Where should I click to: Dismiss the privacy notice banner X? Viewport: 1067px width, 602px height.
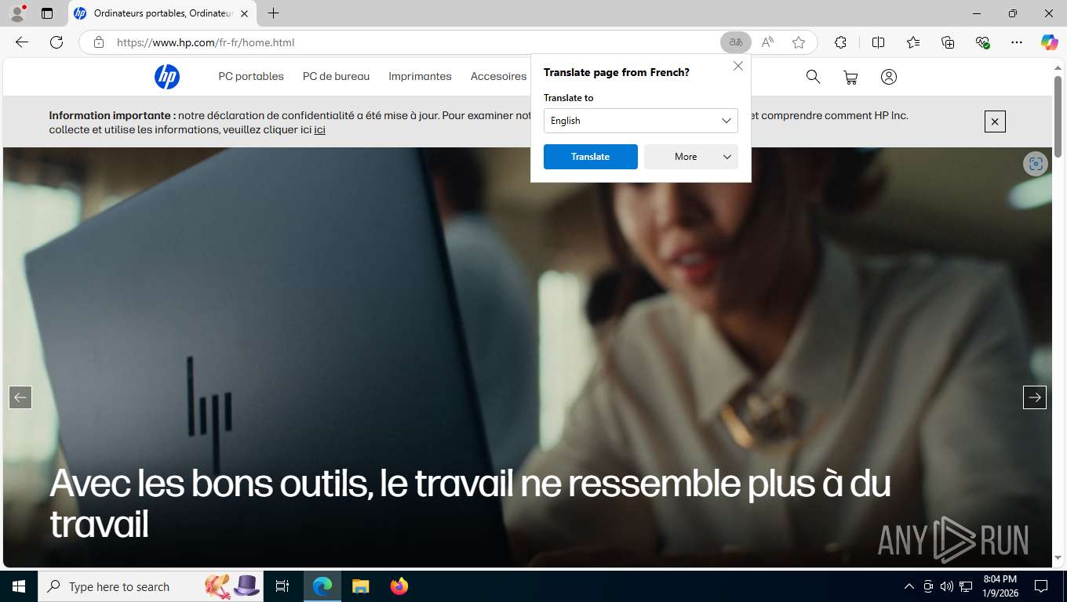click(x=995, y=121)
